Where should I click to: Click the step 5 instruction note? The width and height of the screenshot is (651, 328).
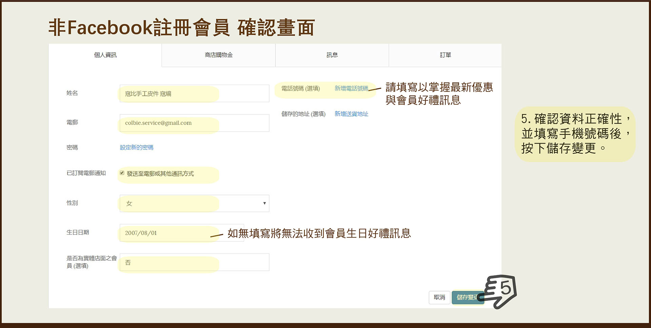coord(575,134)
